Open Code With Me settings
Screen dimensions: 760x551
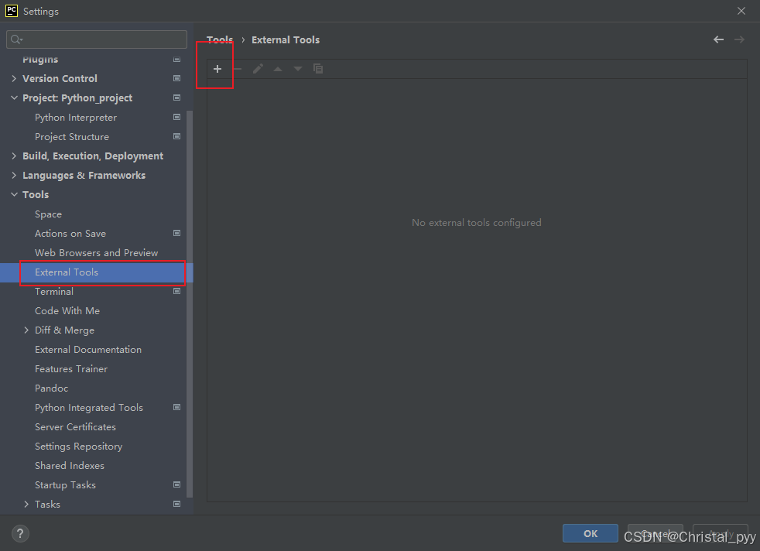click(67, 310)
